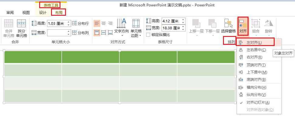
Task: Center cell text vertically
Action: click(x=104, y=33)
